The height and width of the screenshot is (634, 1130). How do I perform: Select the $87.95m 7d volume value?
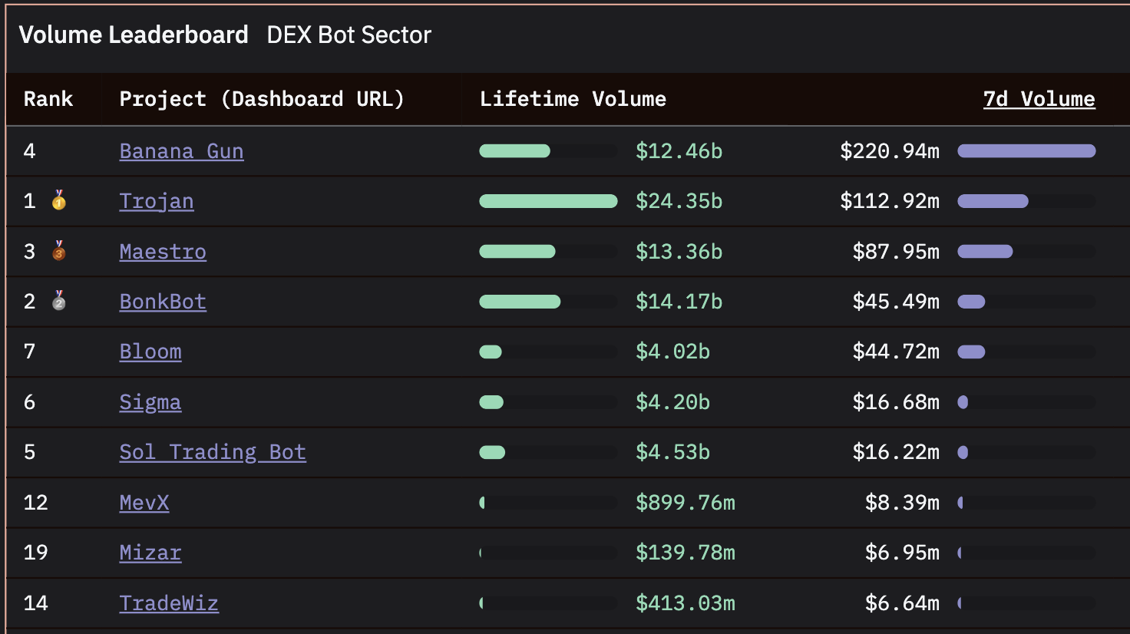tap(896, 252)
